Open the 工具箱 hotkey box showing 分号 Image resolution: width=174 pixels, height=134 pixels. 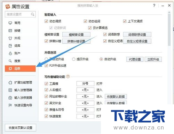85,83
